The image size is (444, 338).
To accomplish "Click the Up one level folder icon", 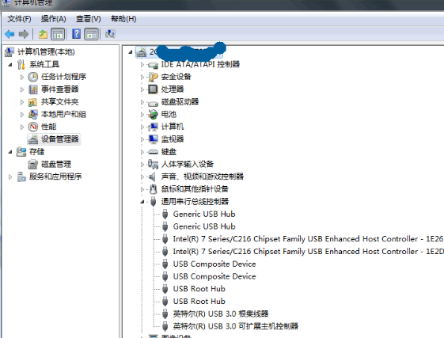I will pyautogui.click(x=43, y=34).
